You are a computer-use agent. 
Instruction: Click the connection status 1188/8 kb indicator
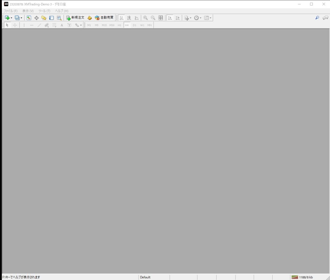pyautogui.click(x=302, y=277)
